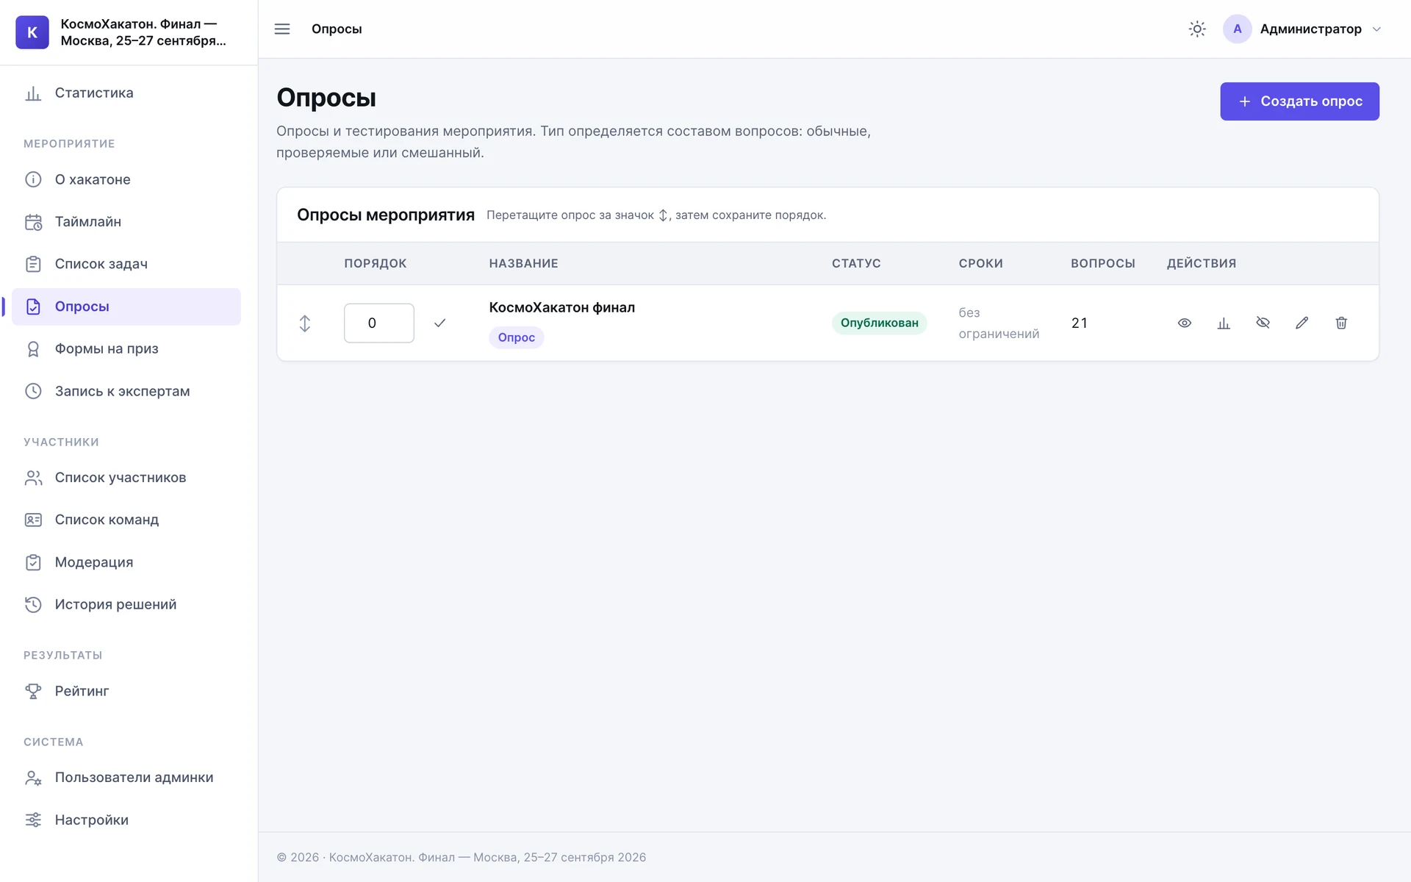1411x882 pixels.
Task: Click event title КосмоХакатон. Финал in sidebar
Action: [143, 32]
